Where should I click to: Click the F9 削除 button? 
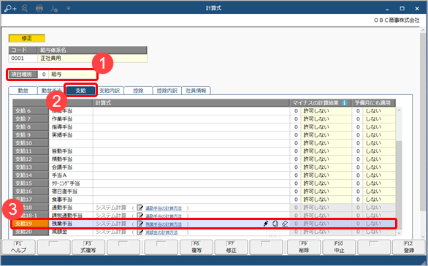pos(304,247)
